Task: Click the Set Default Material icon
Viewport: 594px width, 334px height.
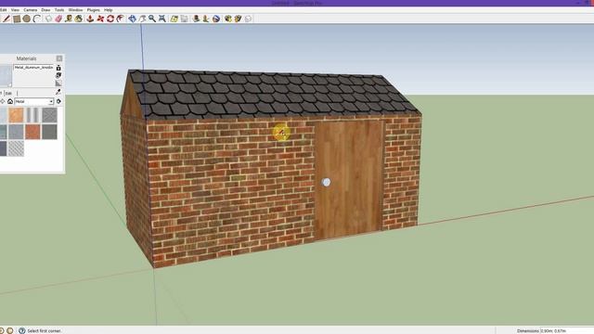Action: tap(58, 83)
